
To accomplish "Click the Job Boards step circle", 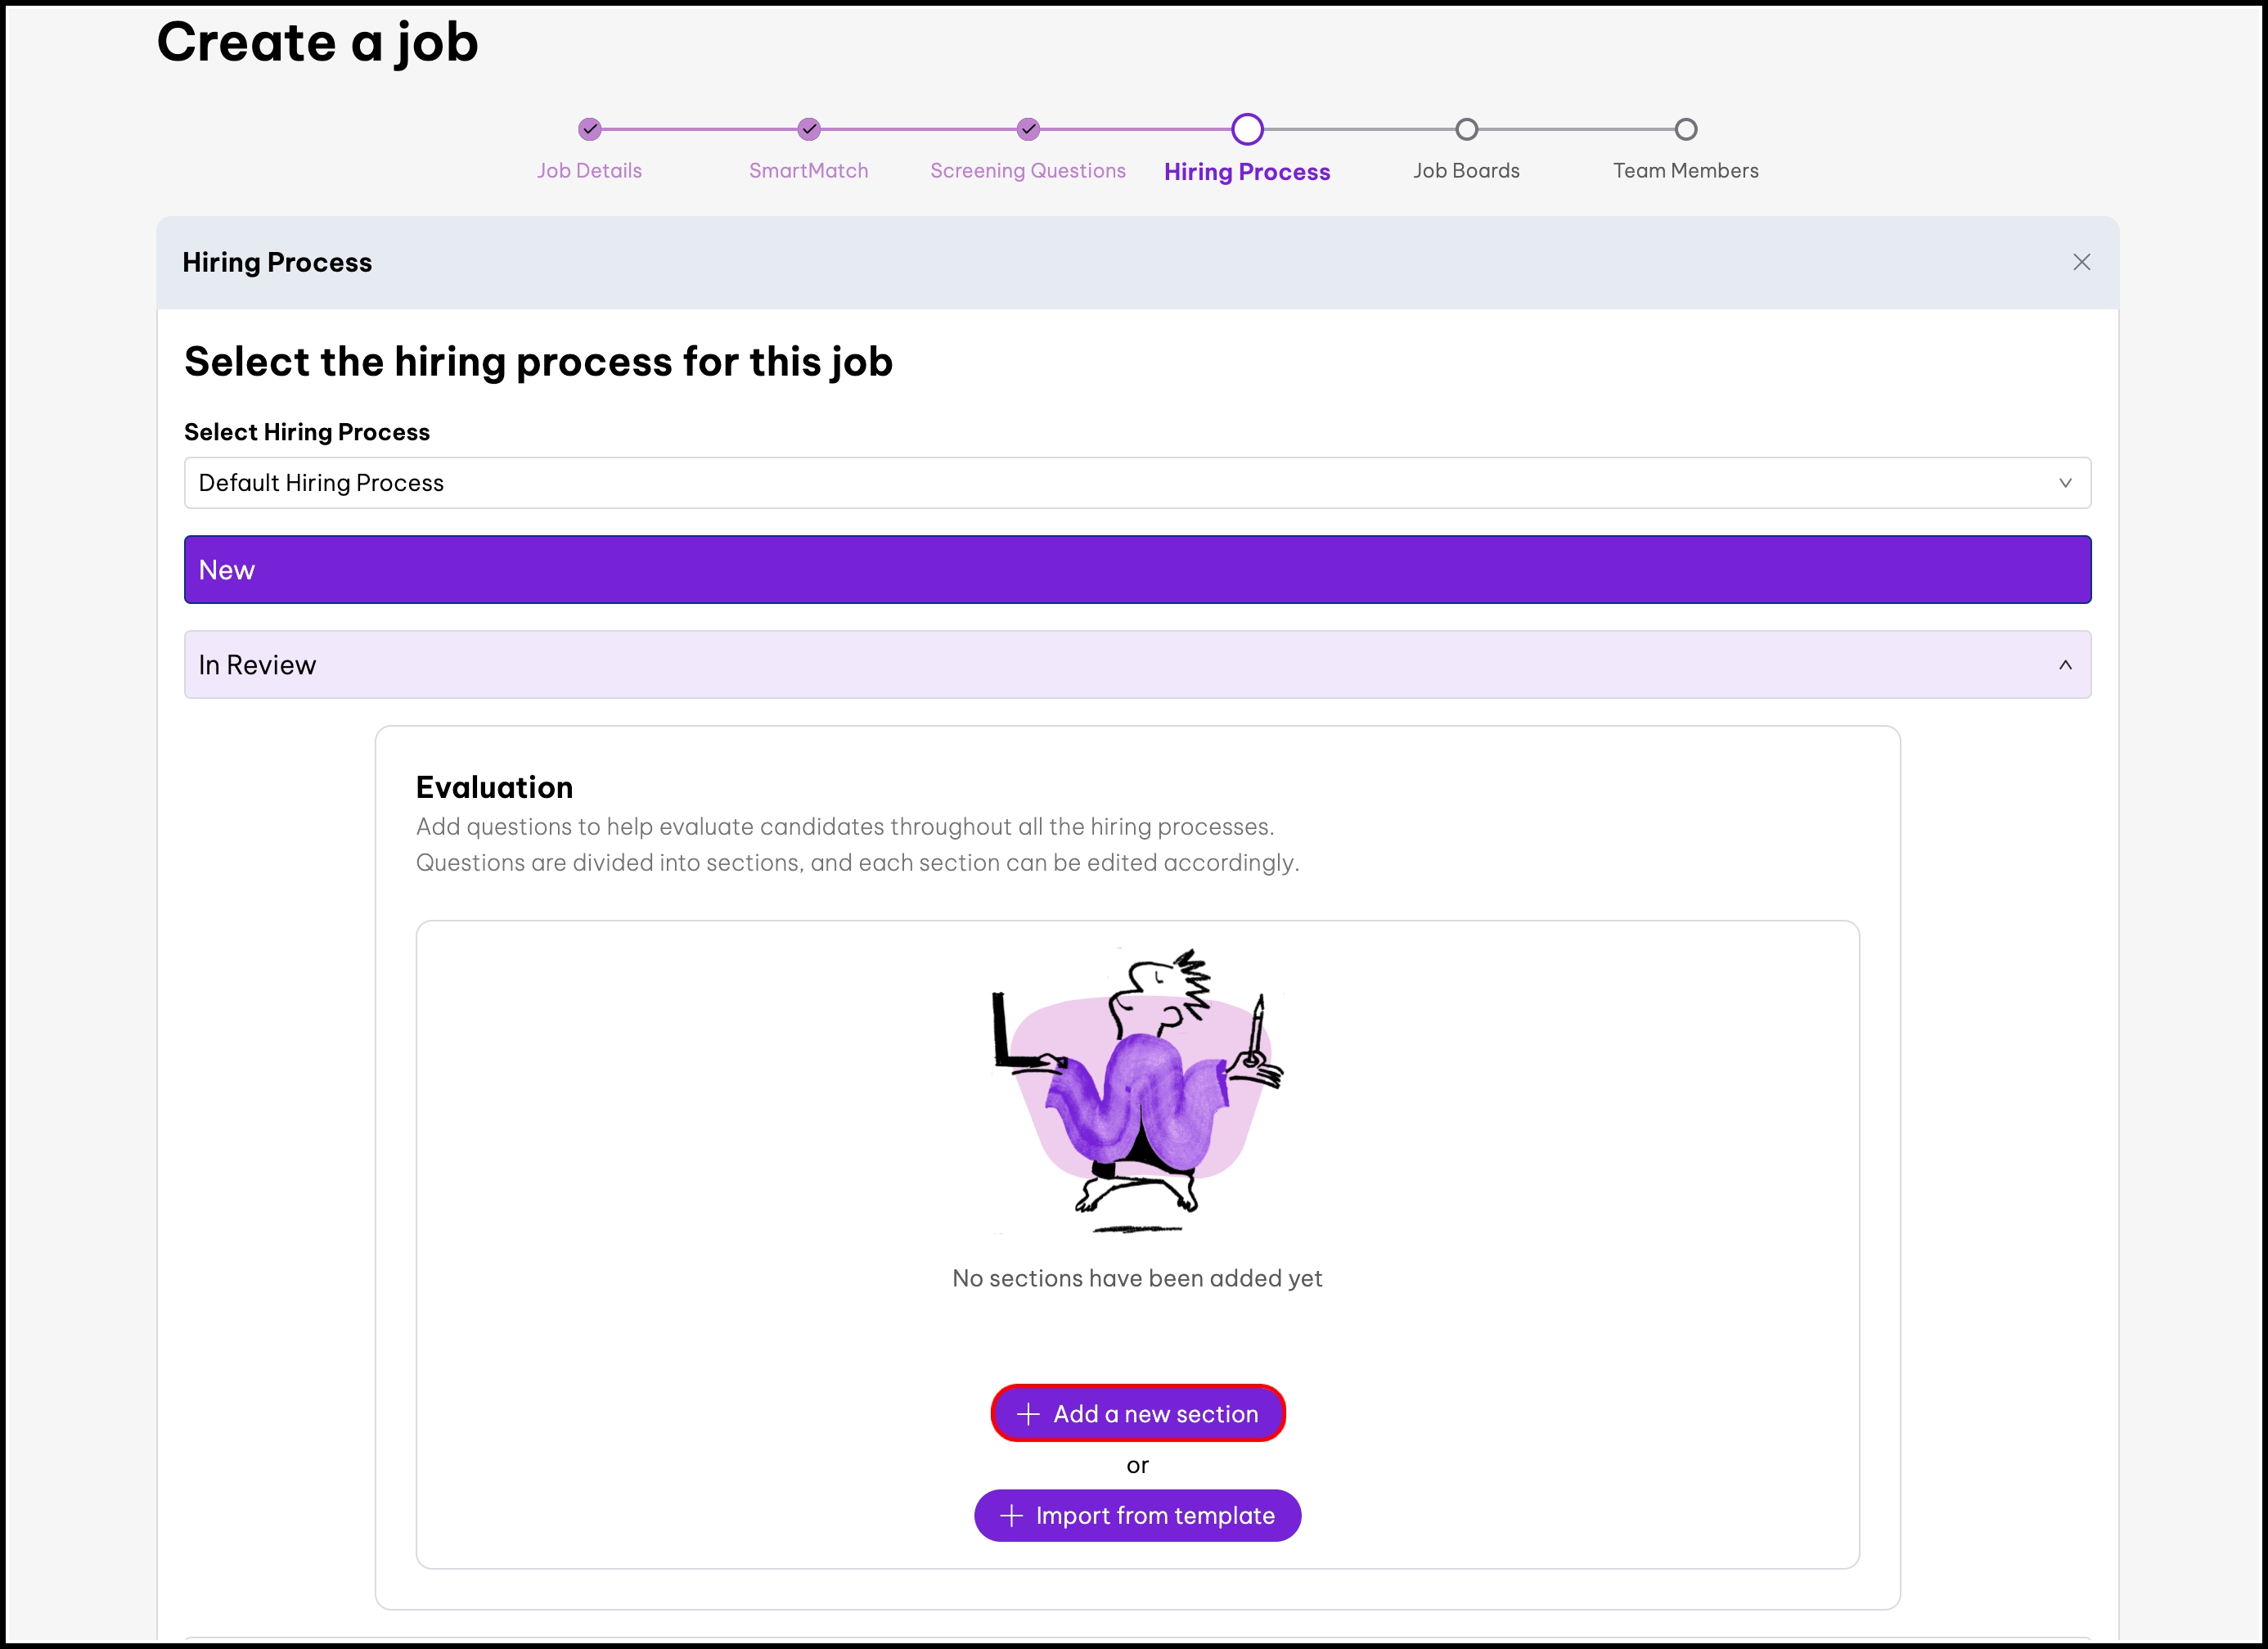I will 1466,129.
